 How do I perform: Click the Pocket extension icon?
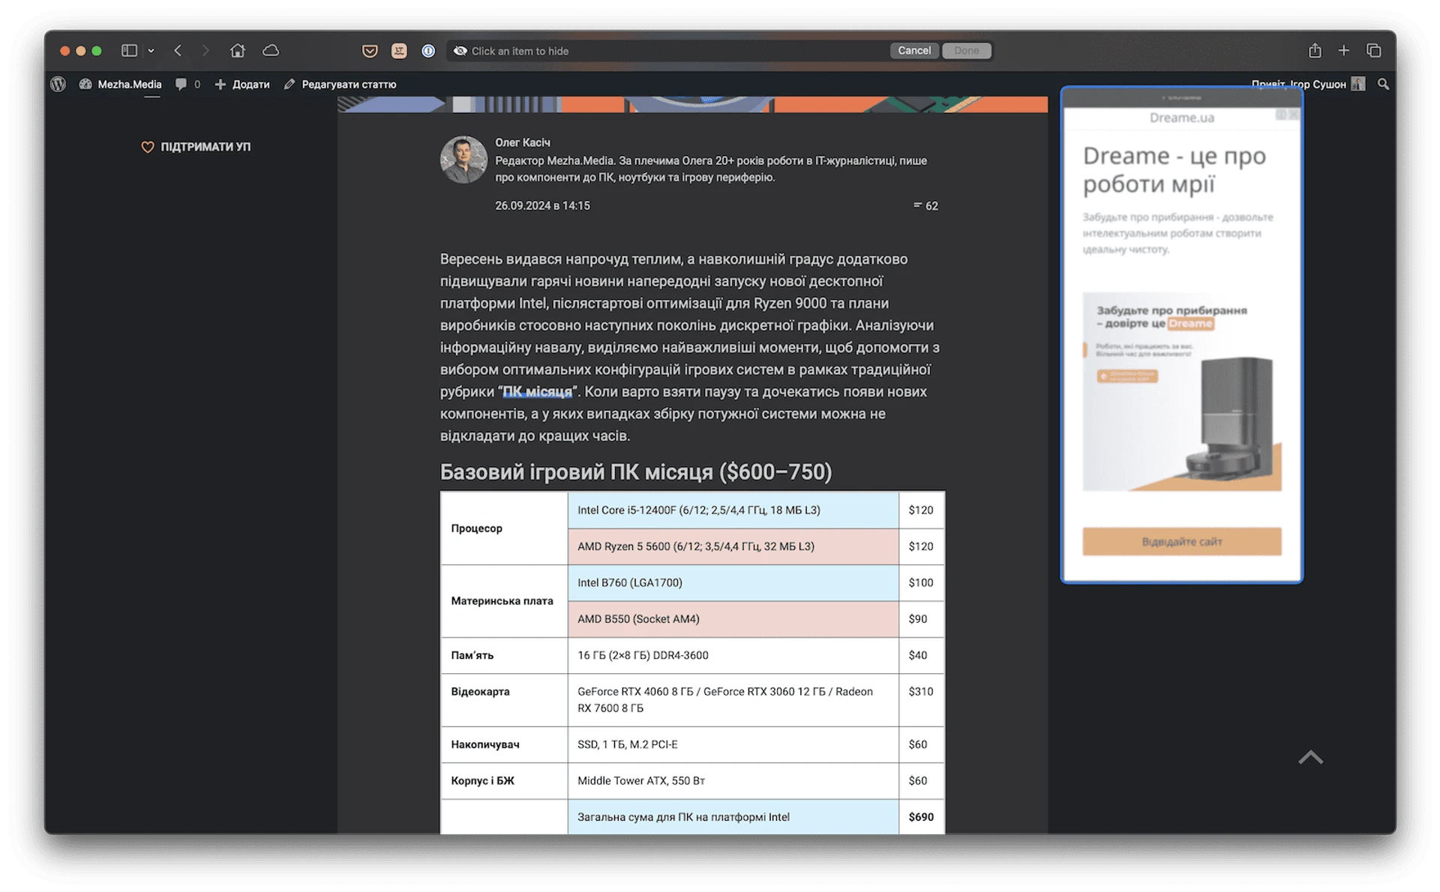[370, 50]
